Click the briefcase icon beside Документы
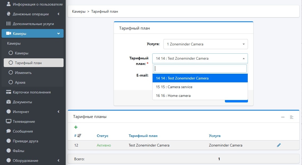 pyautogui.click(x=8, y=102)
